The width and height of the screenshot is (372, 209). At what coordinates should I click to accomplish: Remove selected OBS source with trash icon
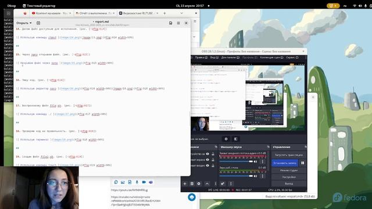192,183
